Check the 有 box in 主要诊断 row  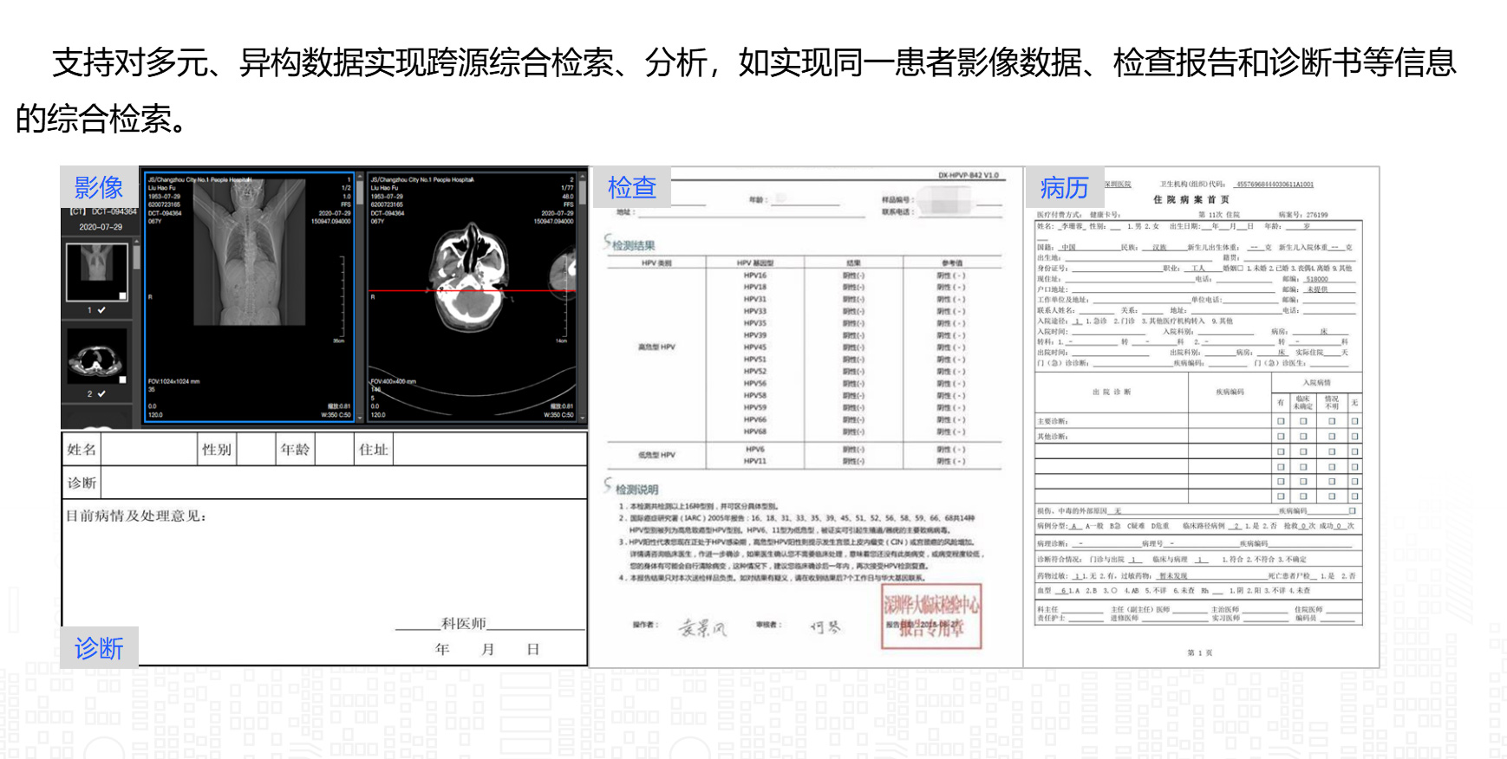coord(1281,421)
